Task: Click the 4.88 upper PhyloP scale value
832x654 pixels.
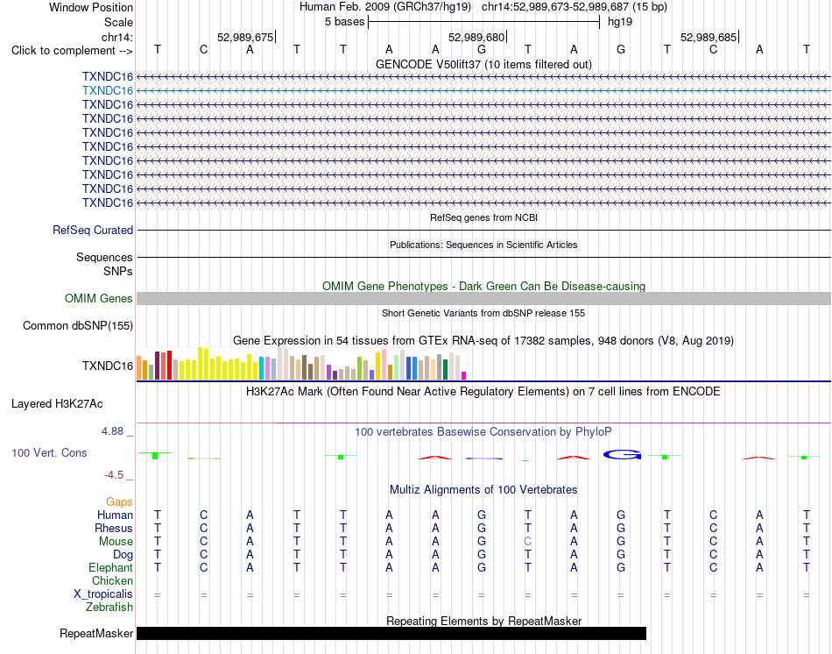Action: (x=112, y=430)
